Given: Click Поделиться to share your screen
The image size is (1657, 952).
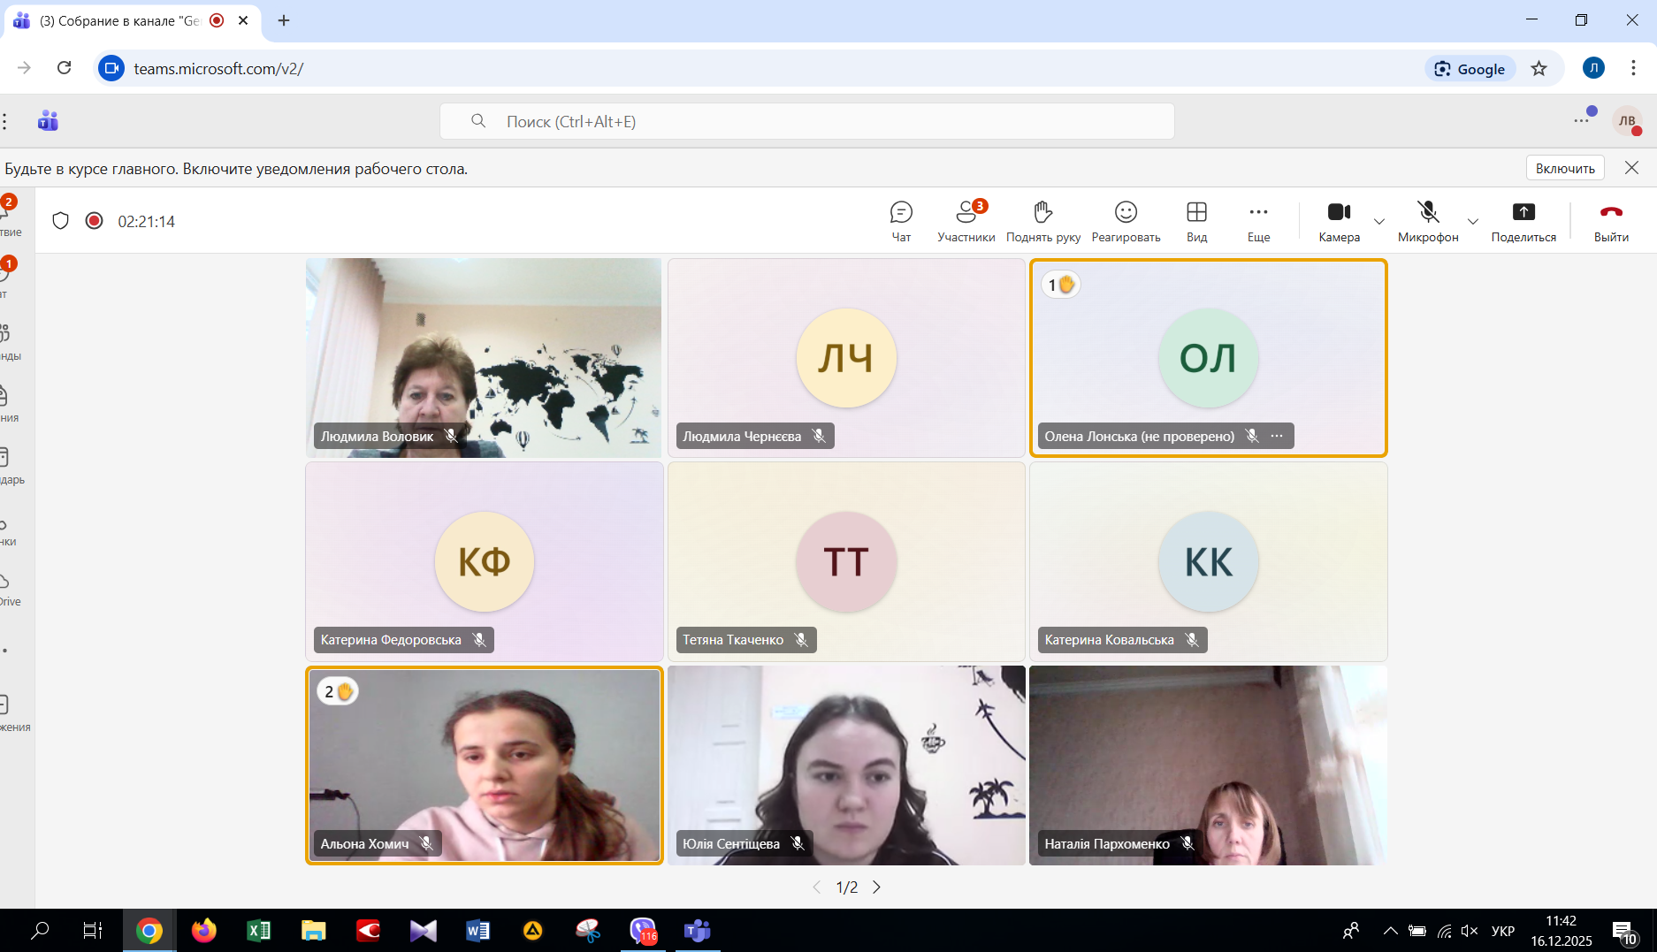Looking at the screenshot, I should pyautogui.click(x=1523, y=221).
